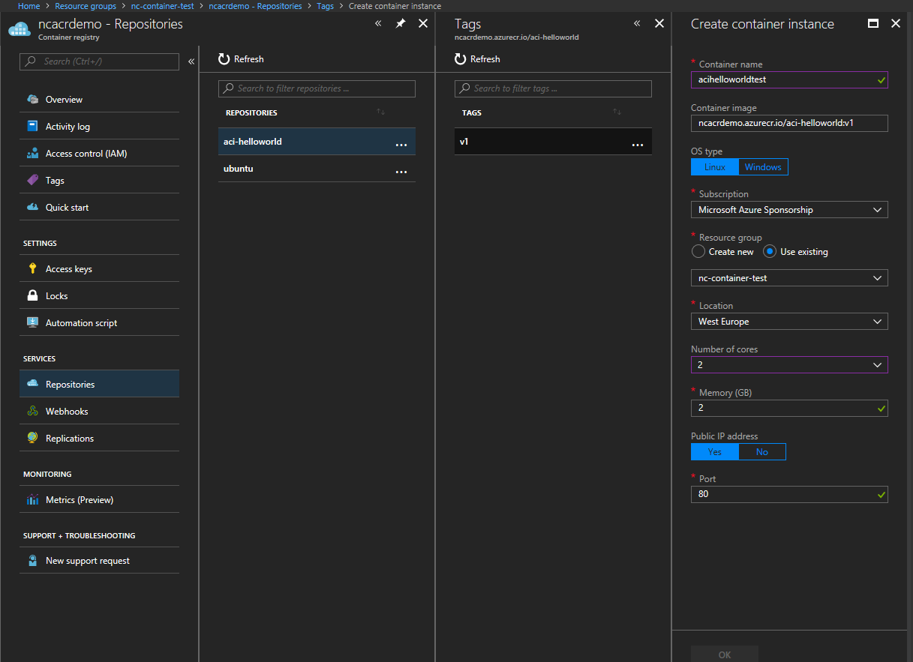
Task: Click the filter repositories search box
Action: pos(317,88)
